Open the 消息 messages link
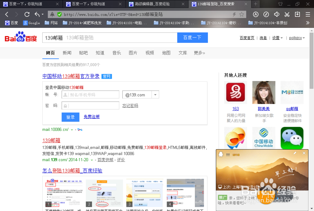 coord(263,38)
